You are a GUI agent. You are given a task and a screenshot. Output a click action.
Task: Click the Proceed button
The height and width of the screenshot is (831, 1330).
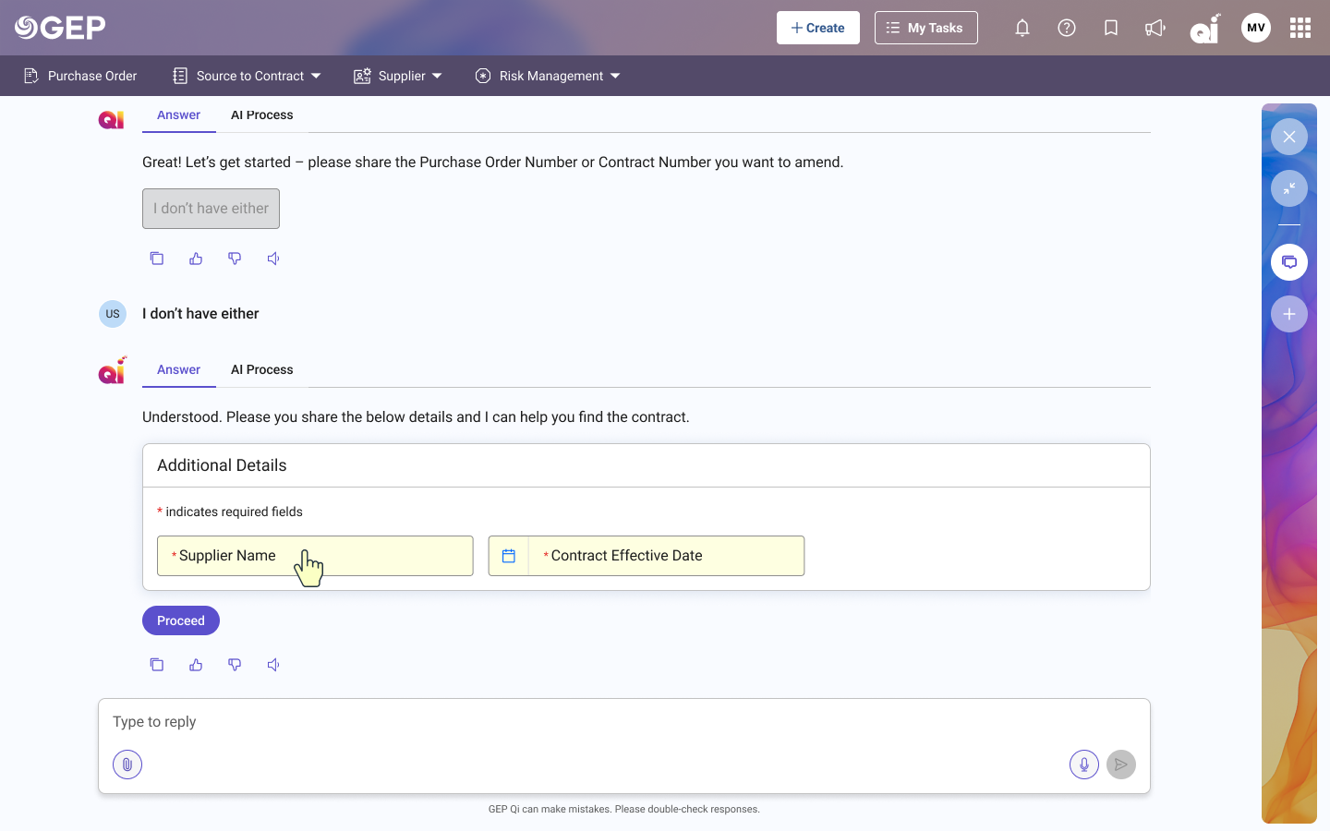coord(181,620)
